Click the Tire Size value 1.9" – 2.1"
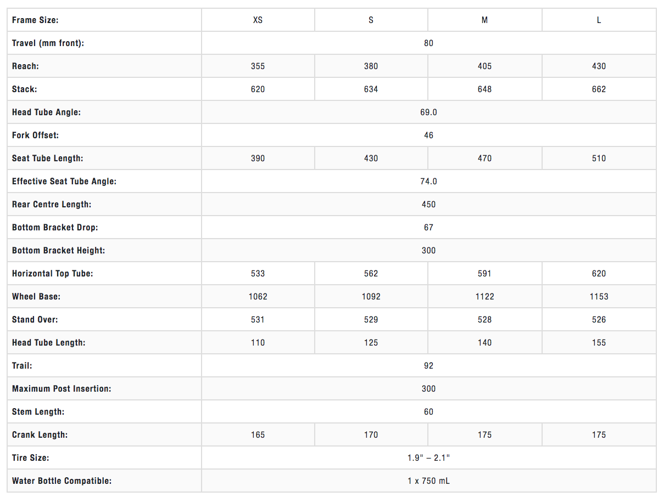 click(x=428, y=458)
